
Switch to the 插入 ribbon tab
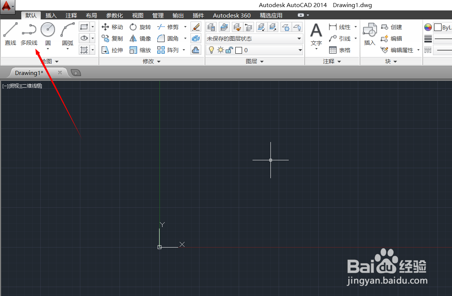pyautogui.click(x=51, y=15)
